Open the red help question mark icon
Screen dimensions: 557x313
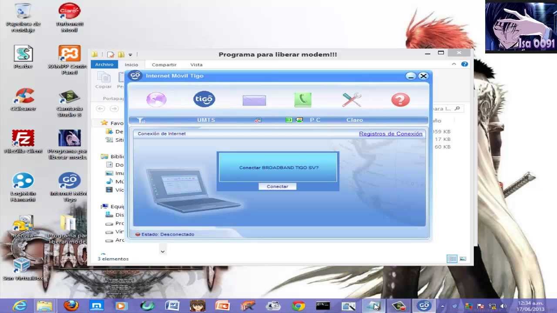point(400,100)
